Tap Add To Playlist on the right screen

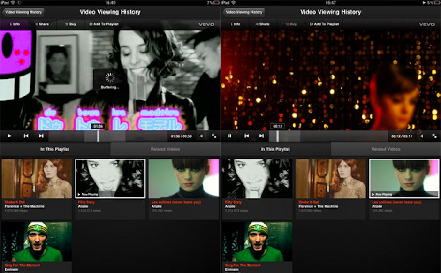click(324, 24)
